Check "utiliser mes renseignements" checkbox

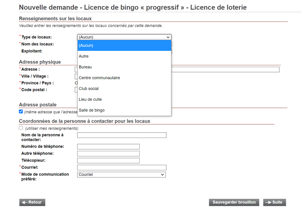(x=21, y=128)
